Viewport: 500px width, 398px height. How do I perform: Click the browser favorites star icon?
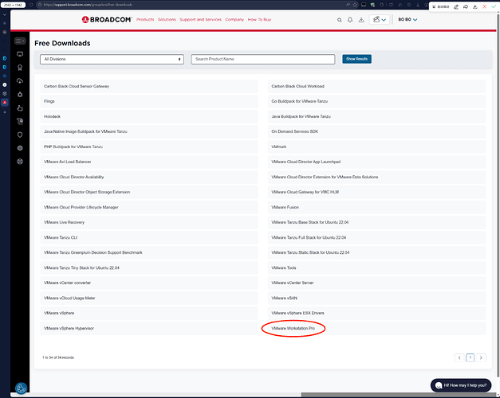click(x=355, y=5)
